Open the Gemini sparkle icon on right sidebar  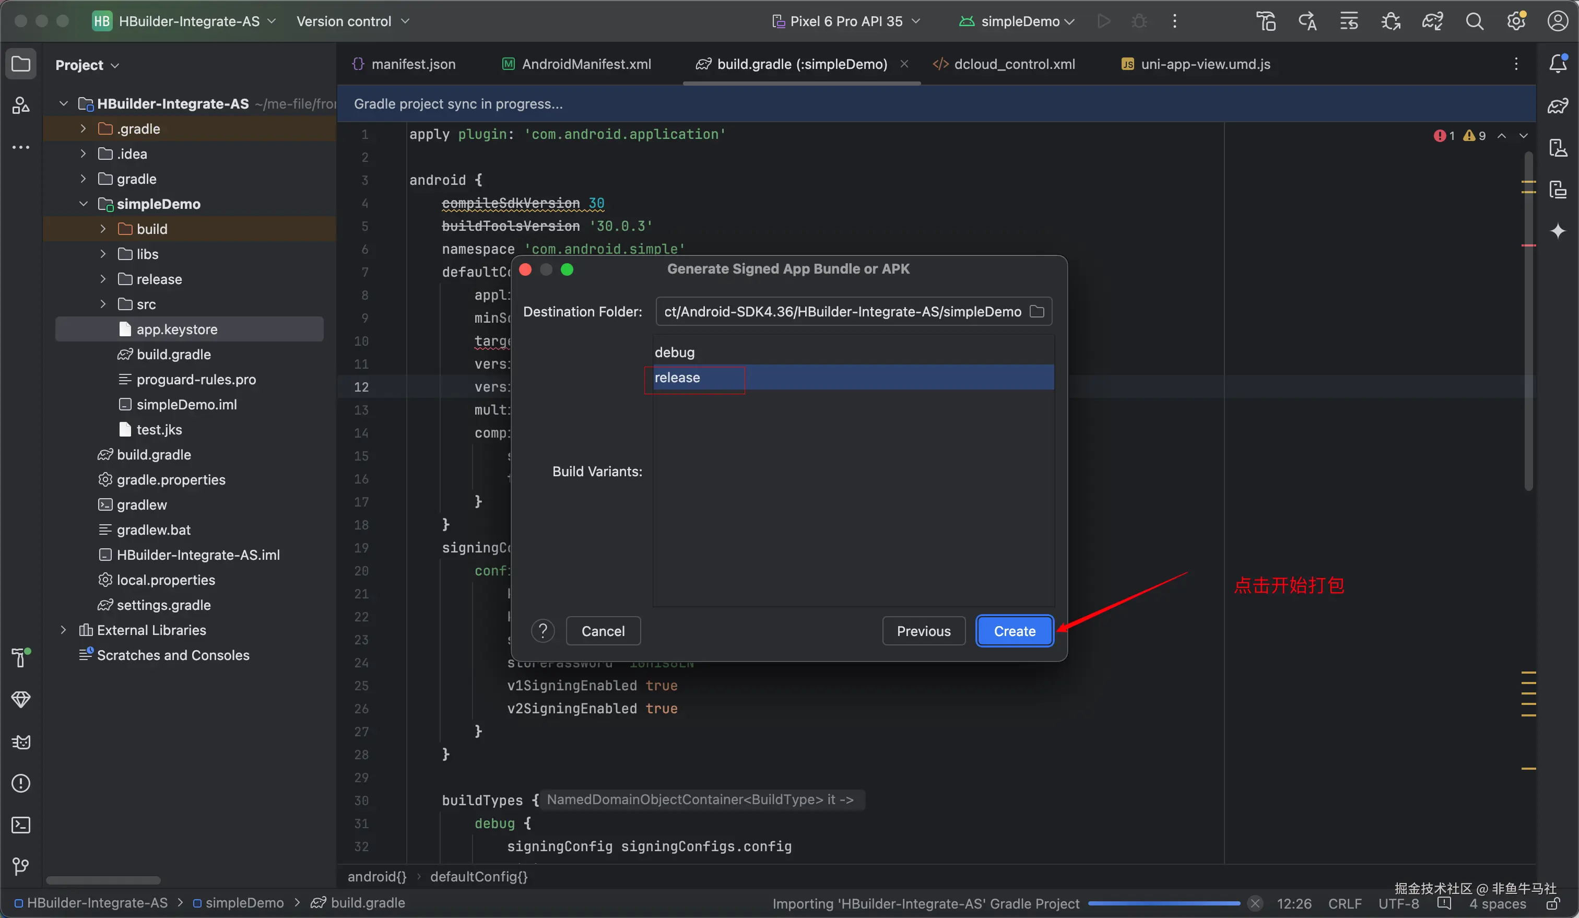pos(1558,231)
